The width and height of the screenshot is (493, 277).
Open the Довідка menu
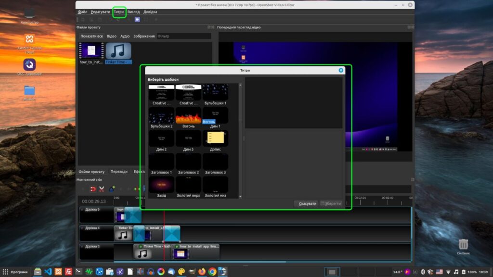[150, 12]
